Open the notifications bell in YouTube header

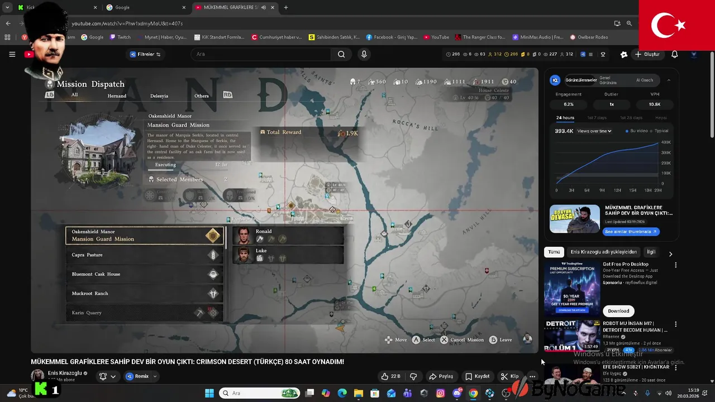click(x=674, y=54)
